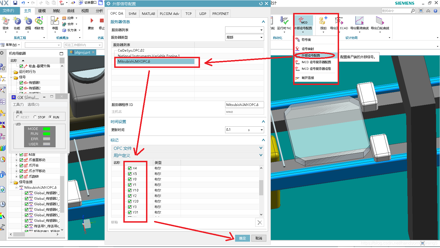Click the Undo arrow icon
The height and width of the screenshot is (248, 440).
point(23,3)
